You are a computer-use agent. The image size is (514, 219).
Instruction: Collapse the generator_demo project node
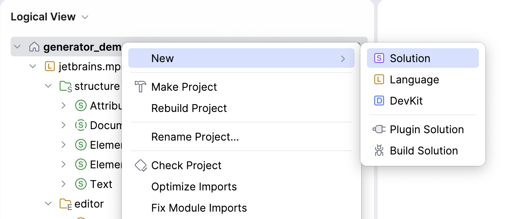coord(17,47)
